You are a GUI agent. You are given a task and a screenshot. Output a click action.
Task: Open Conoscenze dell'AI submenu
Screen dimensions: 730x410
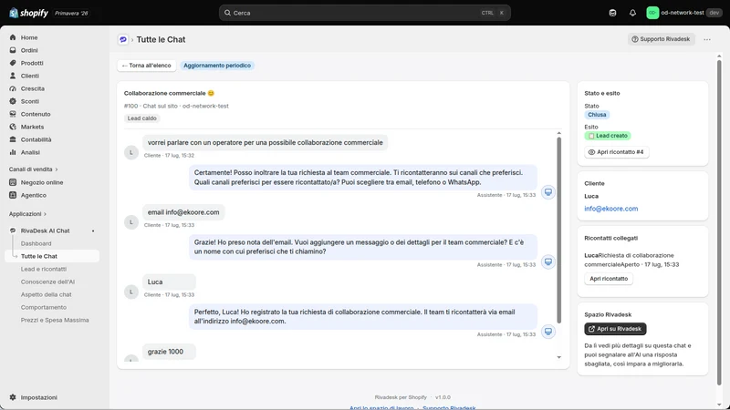[x=47, y=282]
